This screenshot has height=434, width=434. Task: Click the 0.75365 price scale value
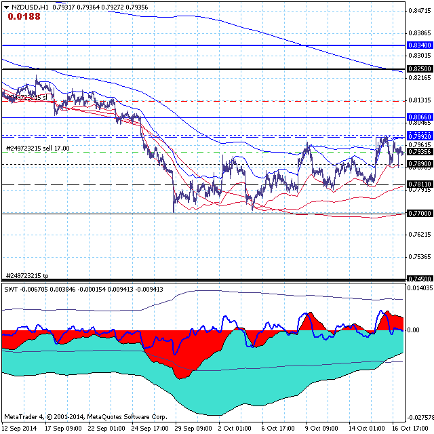point(420,257)
